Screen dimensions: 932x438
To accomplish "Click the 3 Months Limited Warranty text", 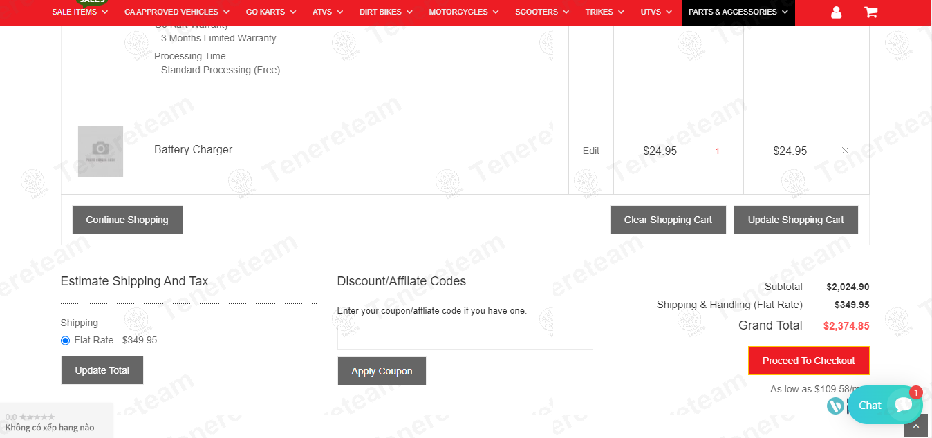I will pos(218,38).
